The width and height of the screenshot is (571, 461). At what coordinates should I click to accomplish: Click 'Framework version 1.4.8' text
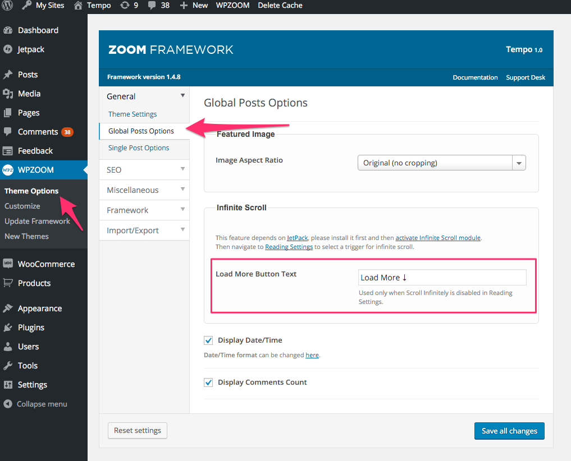coord(144,77)
